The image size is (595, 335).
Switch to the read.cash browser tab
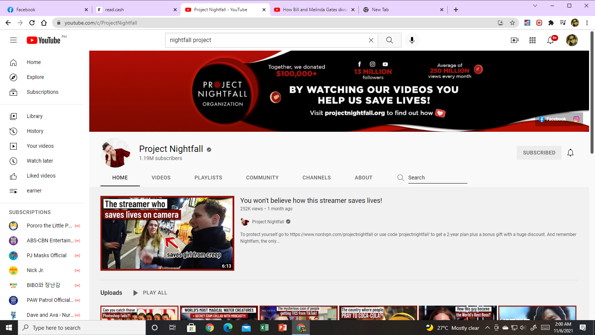click(136, 10)
